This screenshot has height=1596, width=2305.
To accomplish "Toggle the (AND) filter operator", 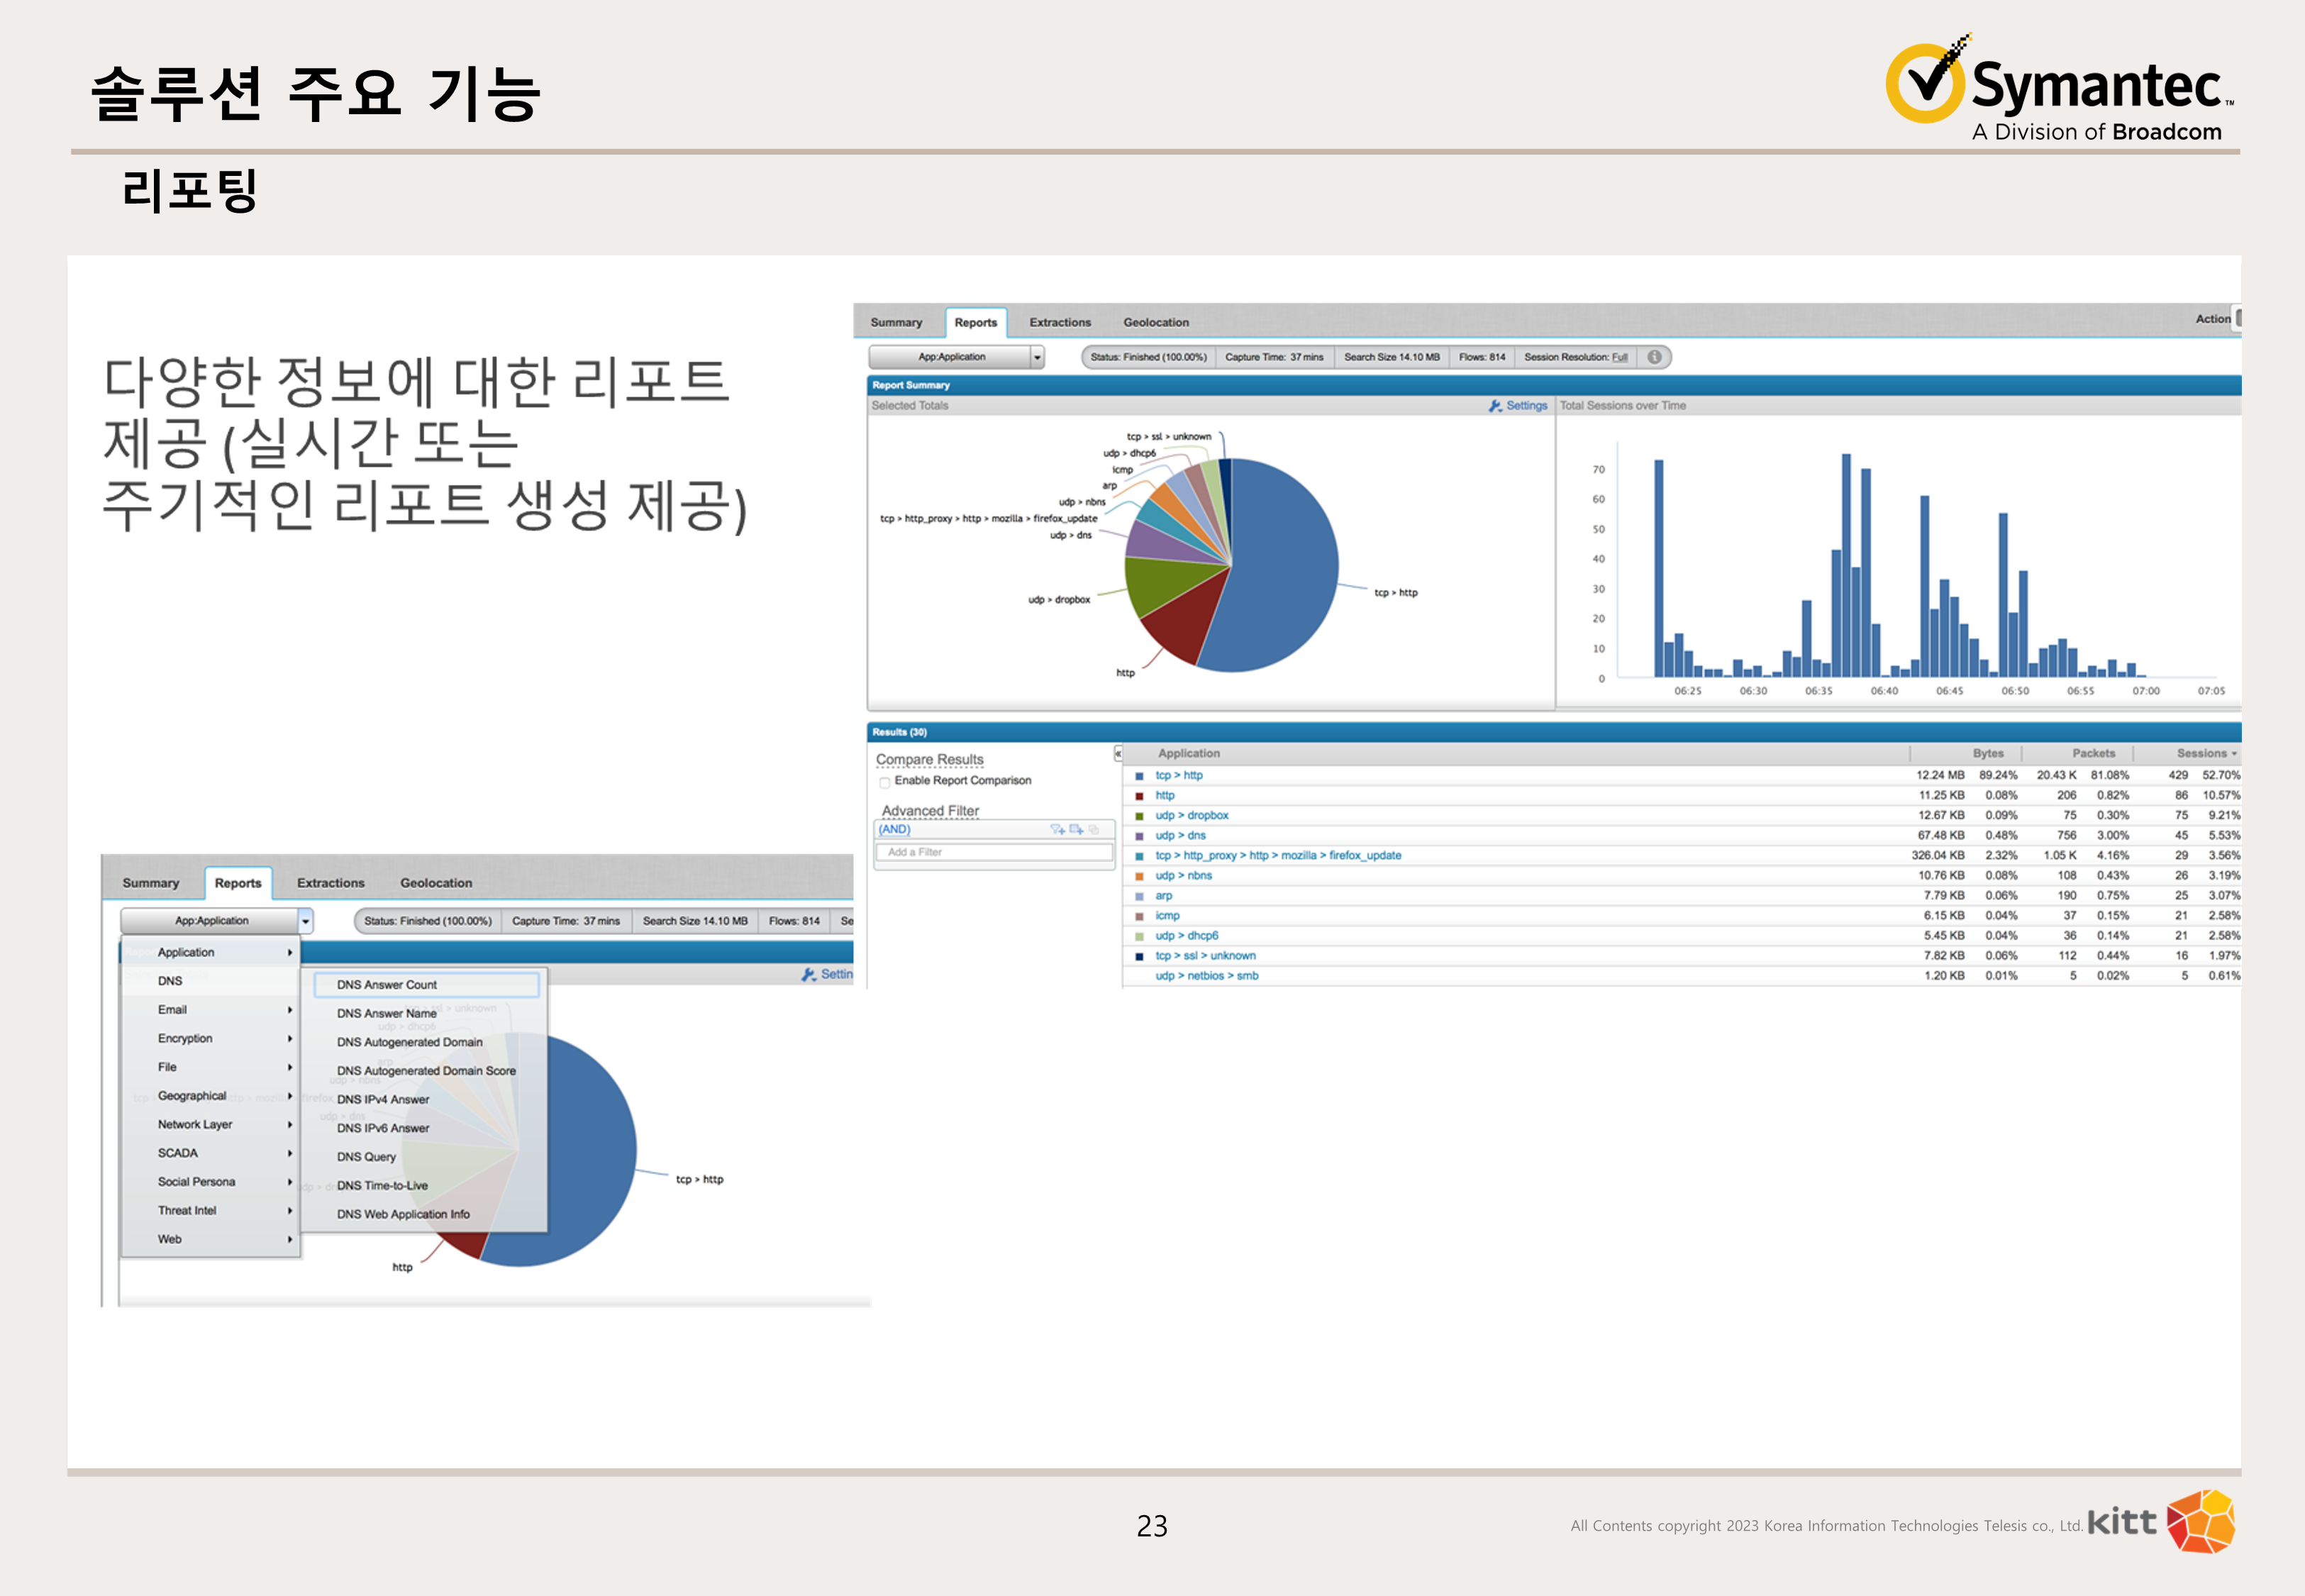I will pyautogui.click(x=894, y=829).
